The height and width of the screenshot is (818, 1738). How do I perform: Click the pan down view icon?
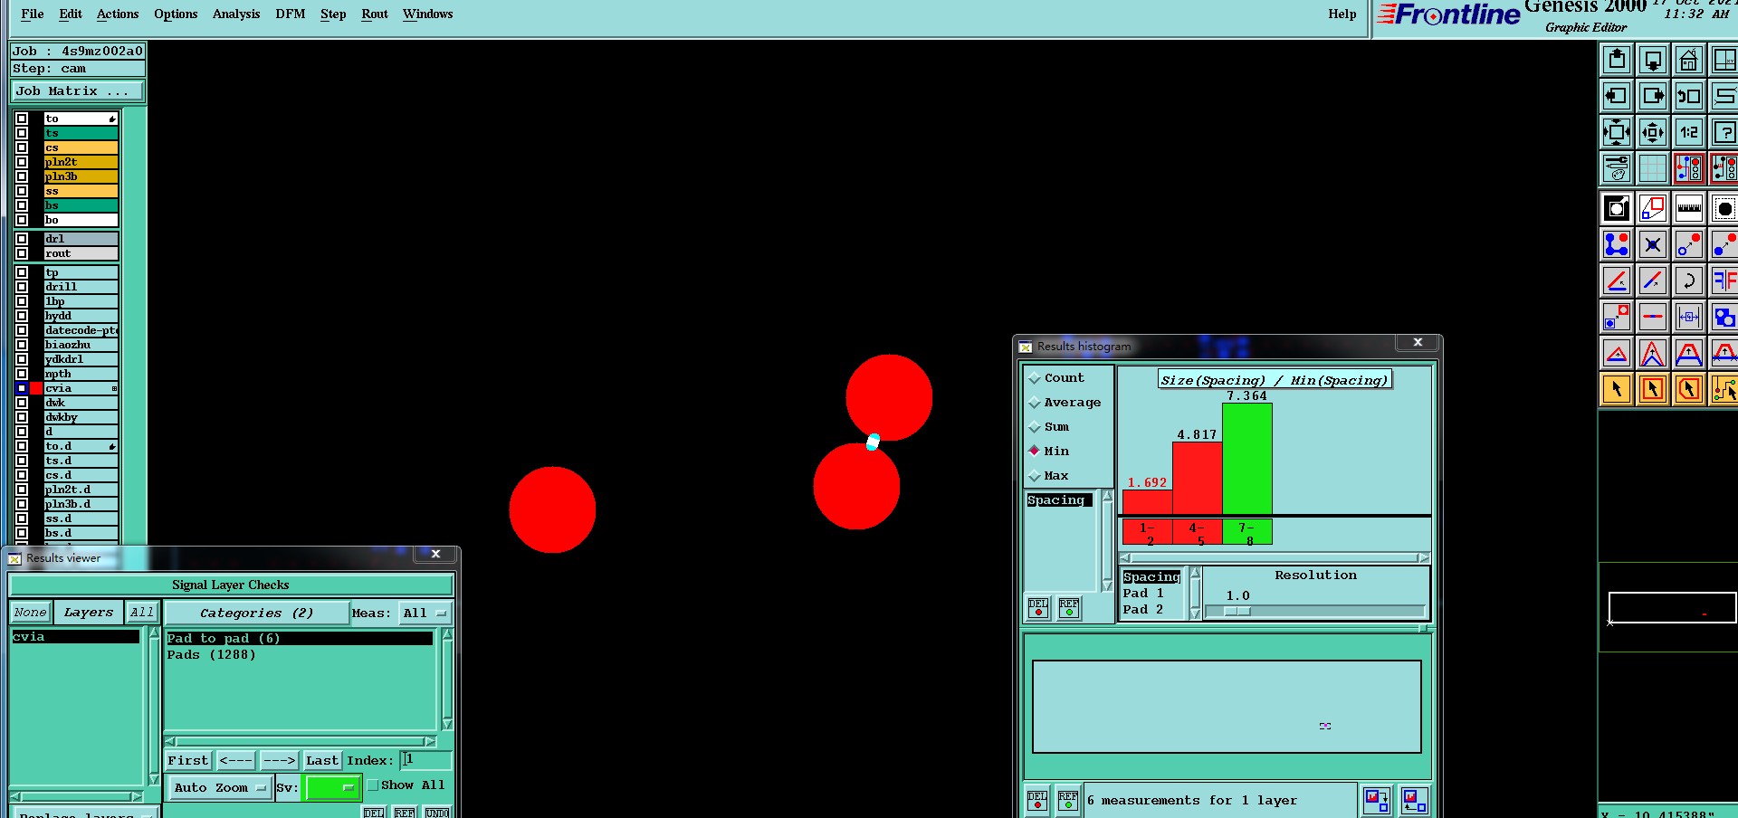[x=1653, y=60]
